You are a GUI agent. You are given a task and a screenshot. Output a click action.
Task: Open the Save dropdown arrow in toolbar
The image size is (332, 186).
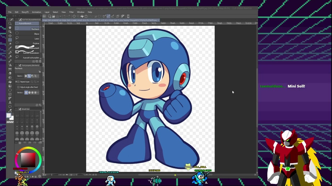(60, 16)
